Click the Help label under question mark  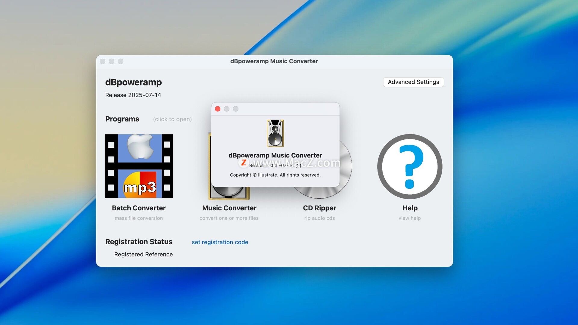[410, 208]
